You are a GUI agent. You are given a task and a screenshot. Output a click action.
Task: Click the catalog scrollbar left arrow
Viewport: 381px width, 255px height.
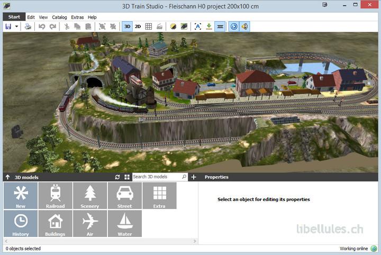6,241
